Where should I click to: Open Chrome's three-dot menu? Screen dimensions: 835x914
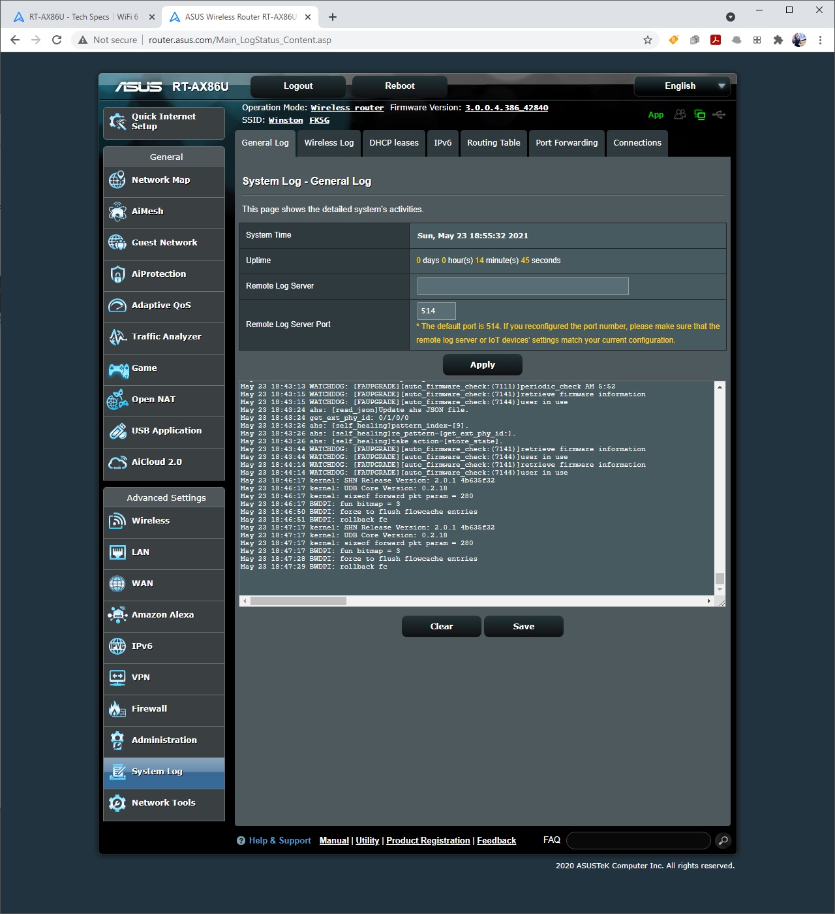(820, 40)
